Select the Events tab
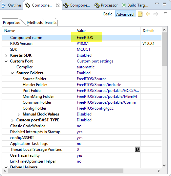The height and width of the screenshot is (176, 171). pos(51,23)
